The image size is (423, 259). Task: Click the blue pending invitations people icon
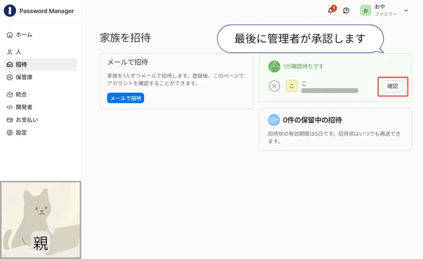point(273,119)
